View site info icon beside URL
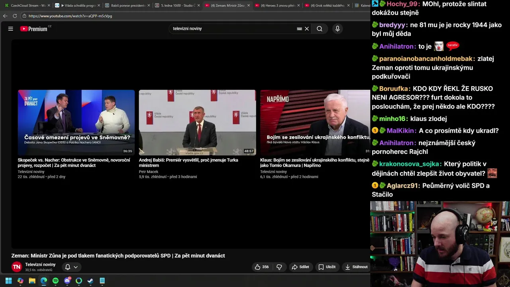The width and height of the screenshot is (510, 287). point(24,16)
